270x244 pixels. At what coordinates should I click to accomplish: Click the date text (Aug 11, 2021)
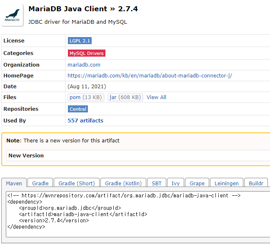(87, 86)
